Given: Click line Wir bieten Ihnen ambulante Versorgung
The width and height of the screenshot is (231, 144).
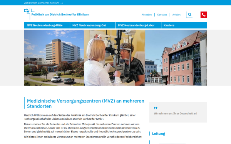Looking at the screenshot, I should (83, 137).
